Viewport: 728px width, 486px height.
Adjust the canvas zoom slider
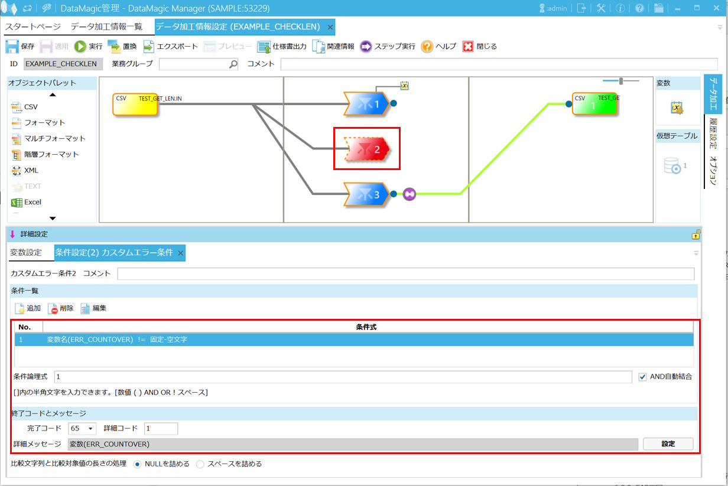tap(620, 81)
